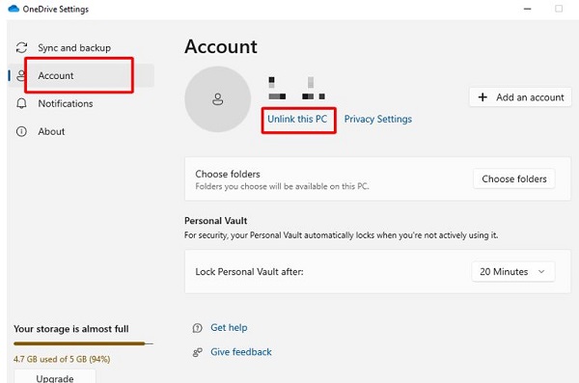Open the Give feedback link

click(241, 352)
